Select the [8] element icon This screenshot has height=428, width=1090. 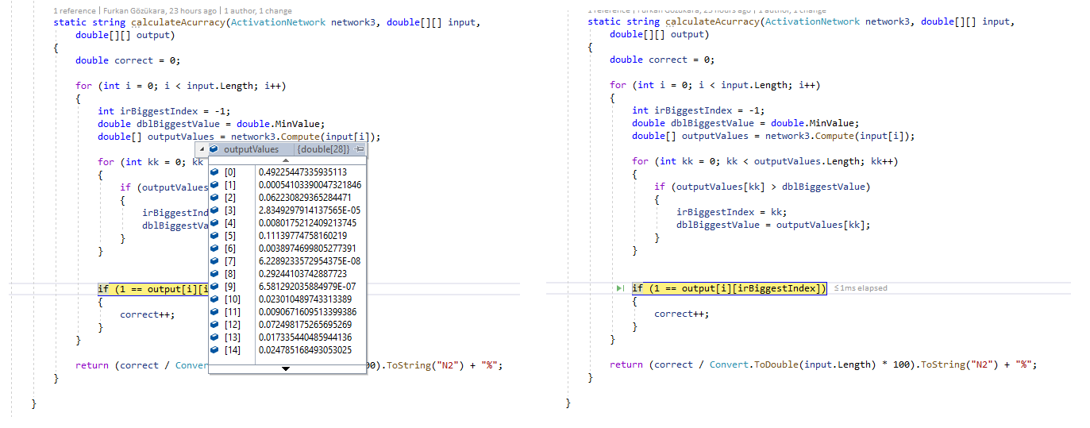click(x=214, y=274)
